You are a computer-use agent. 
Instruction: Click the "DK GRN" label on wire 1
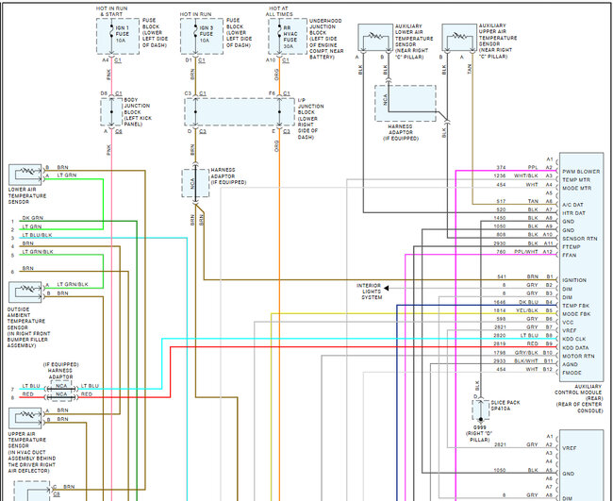tap(32, 218)
